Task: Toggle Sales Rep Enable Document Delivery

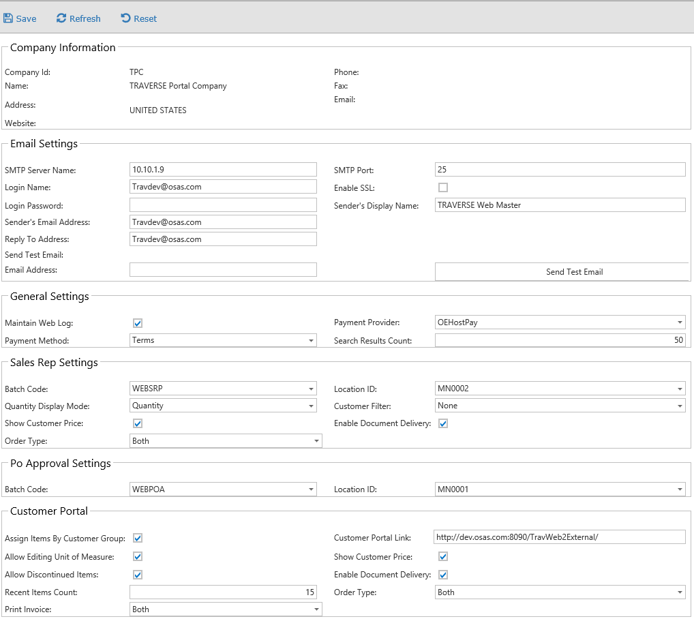Action: tap(443, 424)
